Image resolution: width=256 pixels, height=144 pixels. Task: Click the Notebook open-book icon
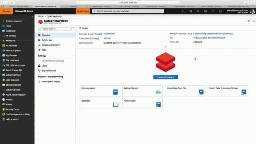pos(116,104)
